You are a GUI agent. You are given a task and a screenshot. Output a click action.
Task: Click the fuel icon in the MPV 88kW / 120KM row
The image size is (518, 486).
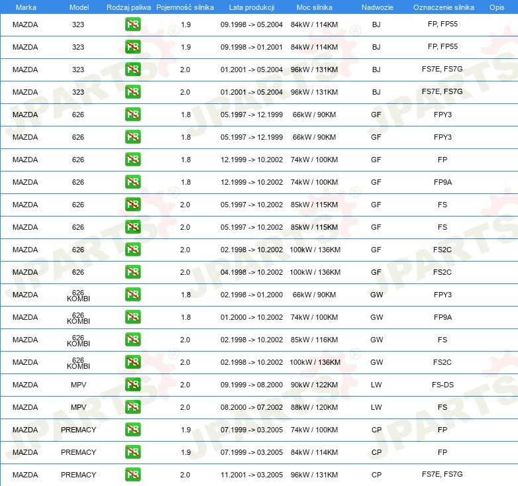[132, 407]
